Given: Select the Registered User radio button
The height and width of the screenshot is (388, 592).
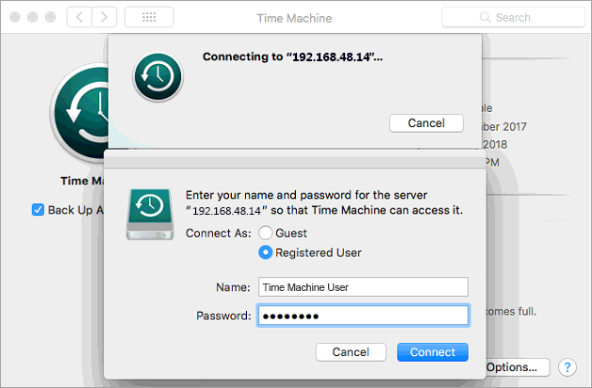Looking at the screenshot, I should (265, 252).
